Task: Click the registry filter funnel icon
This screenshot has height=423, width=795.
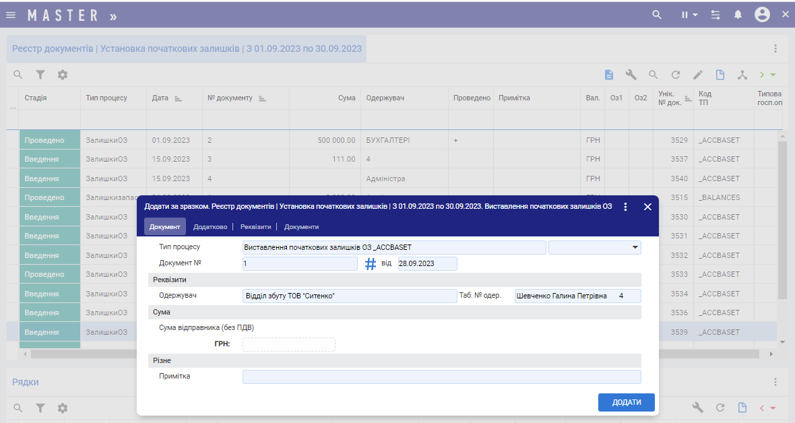Action: point(40,75)
